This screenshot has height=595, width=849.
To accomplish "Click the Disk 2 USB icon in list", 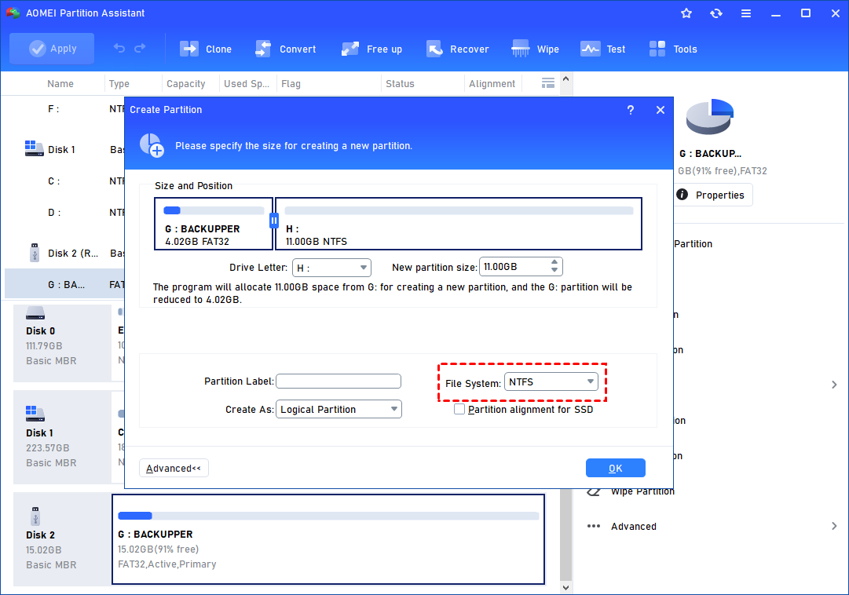I will tap(35, 253).
